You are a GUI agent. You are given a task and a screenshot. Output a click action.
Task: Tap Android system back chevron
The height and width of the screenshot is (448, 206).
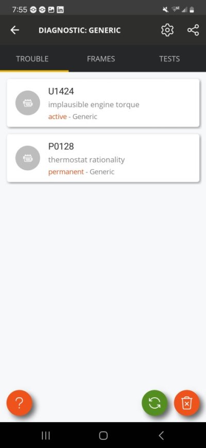point(161,436)
